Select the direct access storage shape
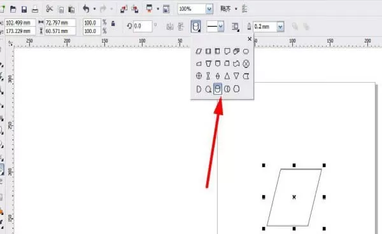The width and height of the screenshot is (382, 234). click(x=227, y=89)
